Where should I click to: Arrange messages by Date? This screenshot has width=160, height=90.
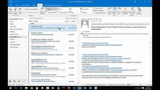tap(51, 9)
